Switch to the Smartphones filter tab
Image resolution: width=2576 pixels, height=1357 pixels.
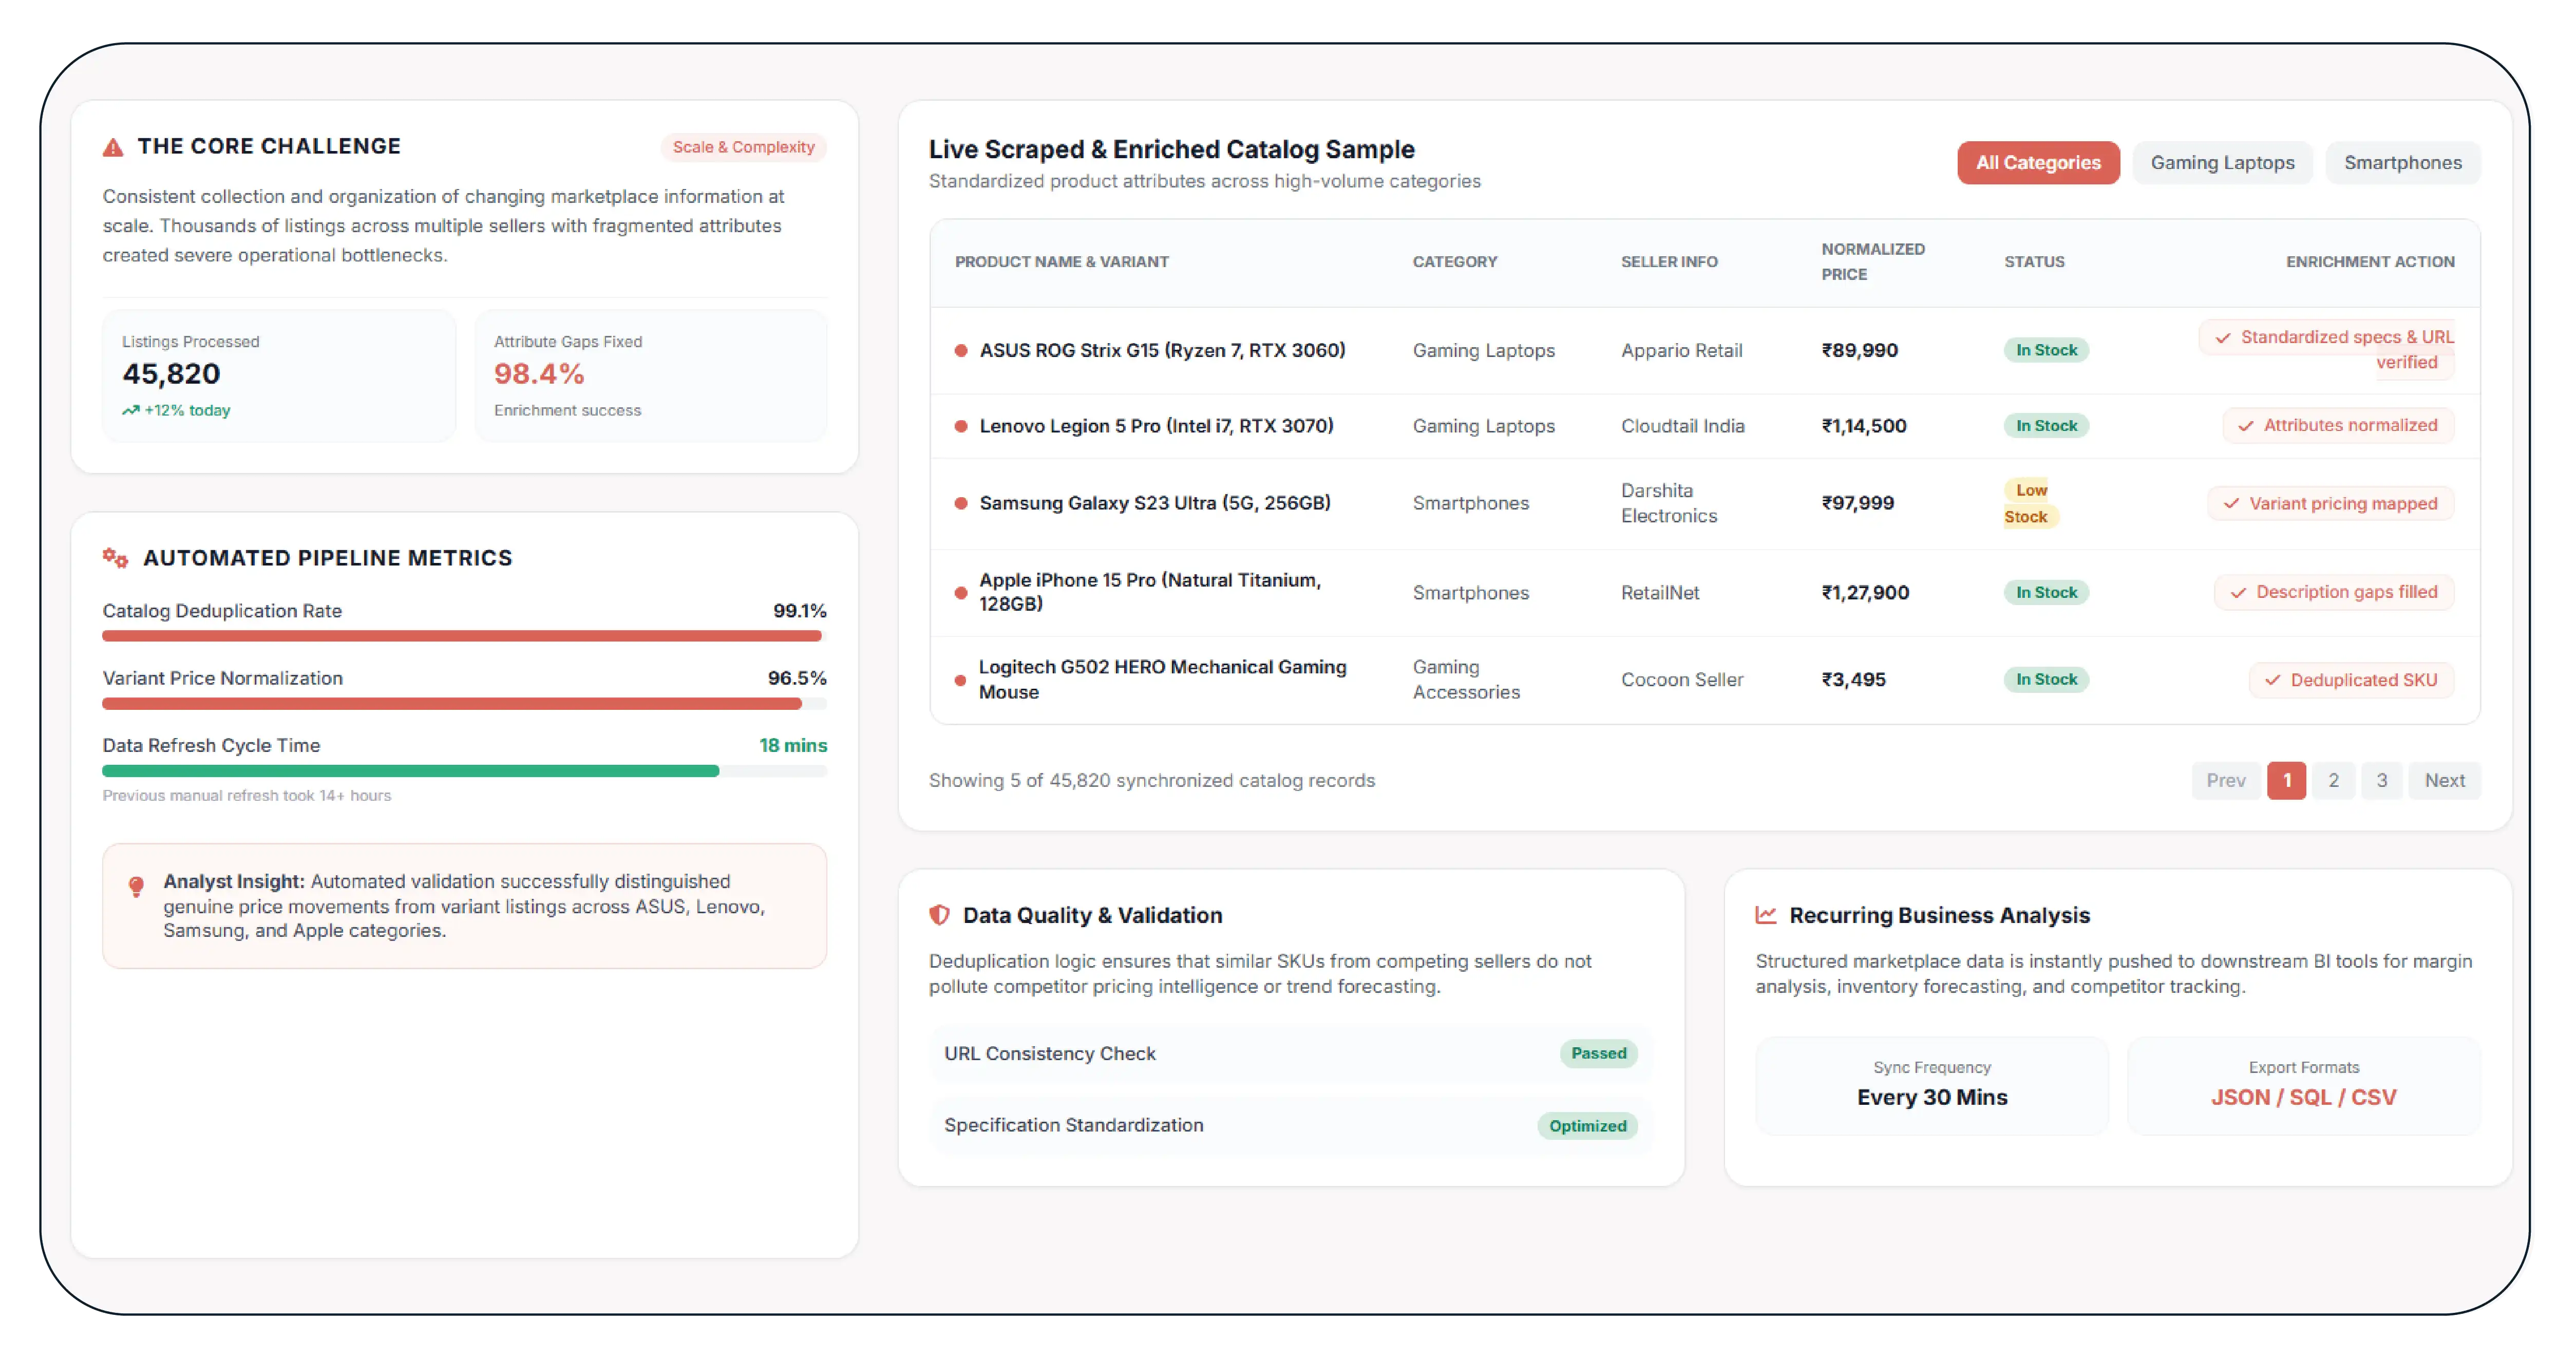[x=2402, y=163]
